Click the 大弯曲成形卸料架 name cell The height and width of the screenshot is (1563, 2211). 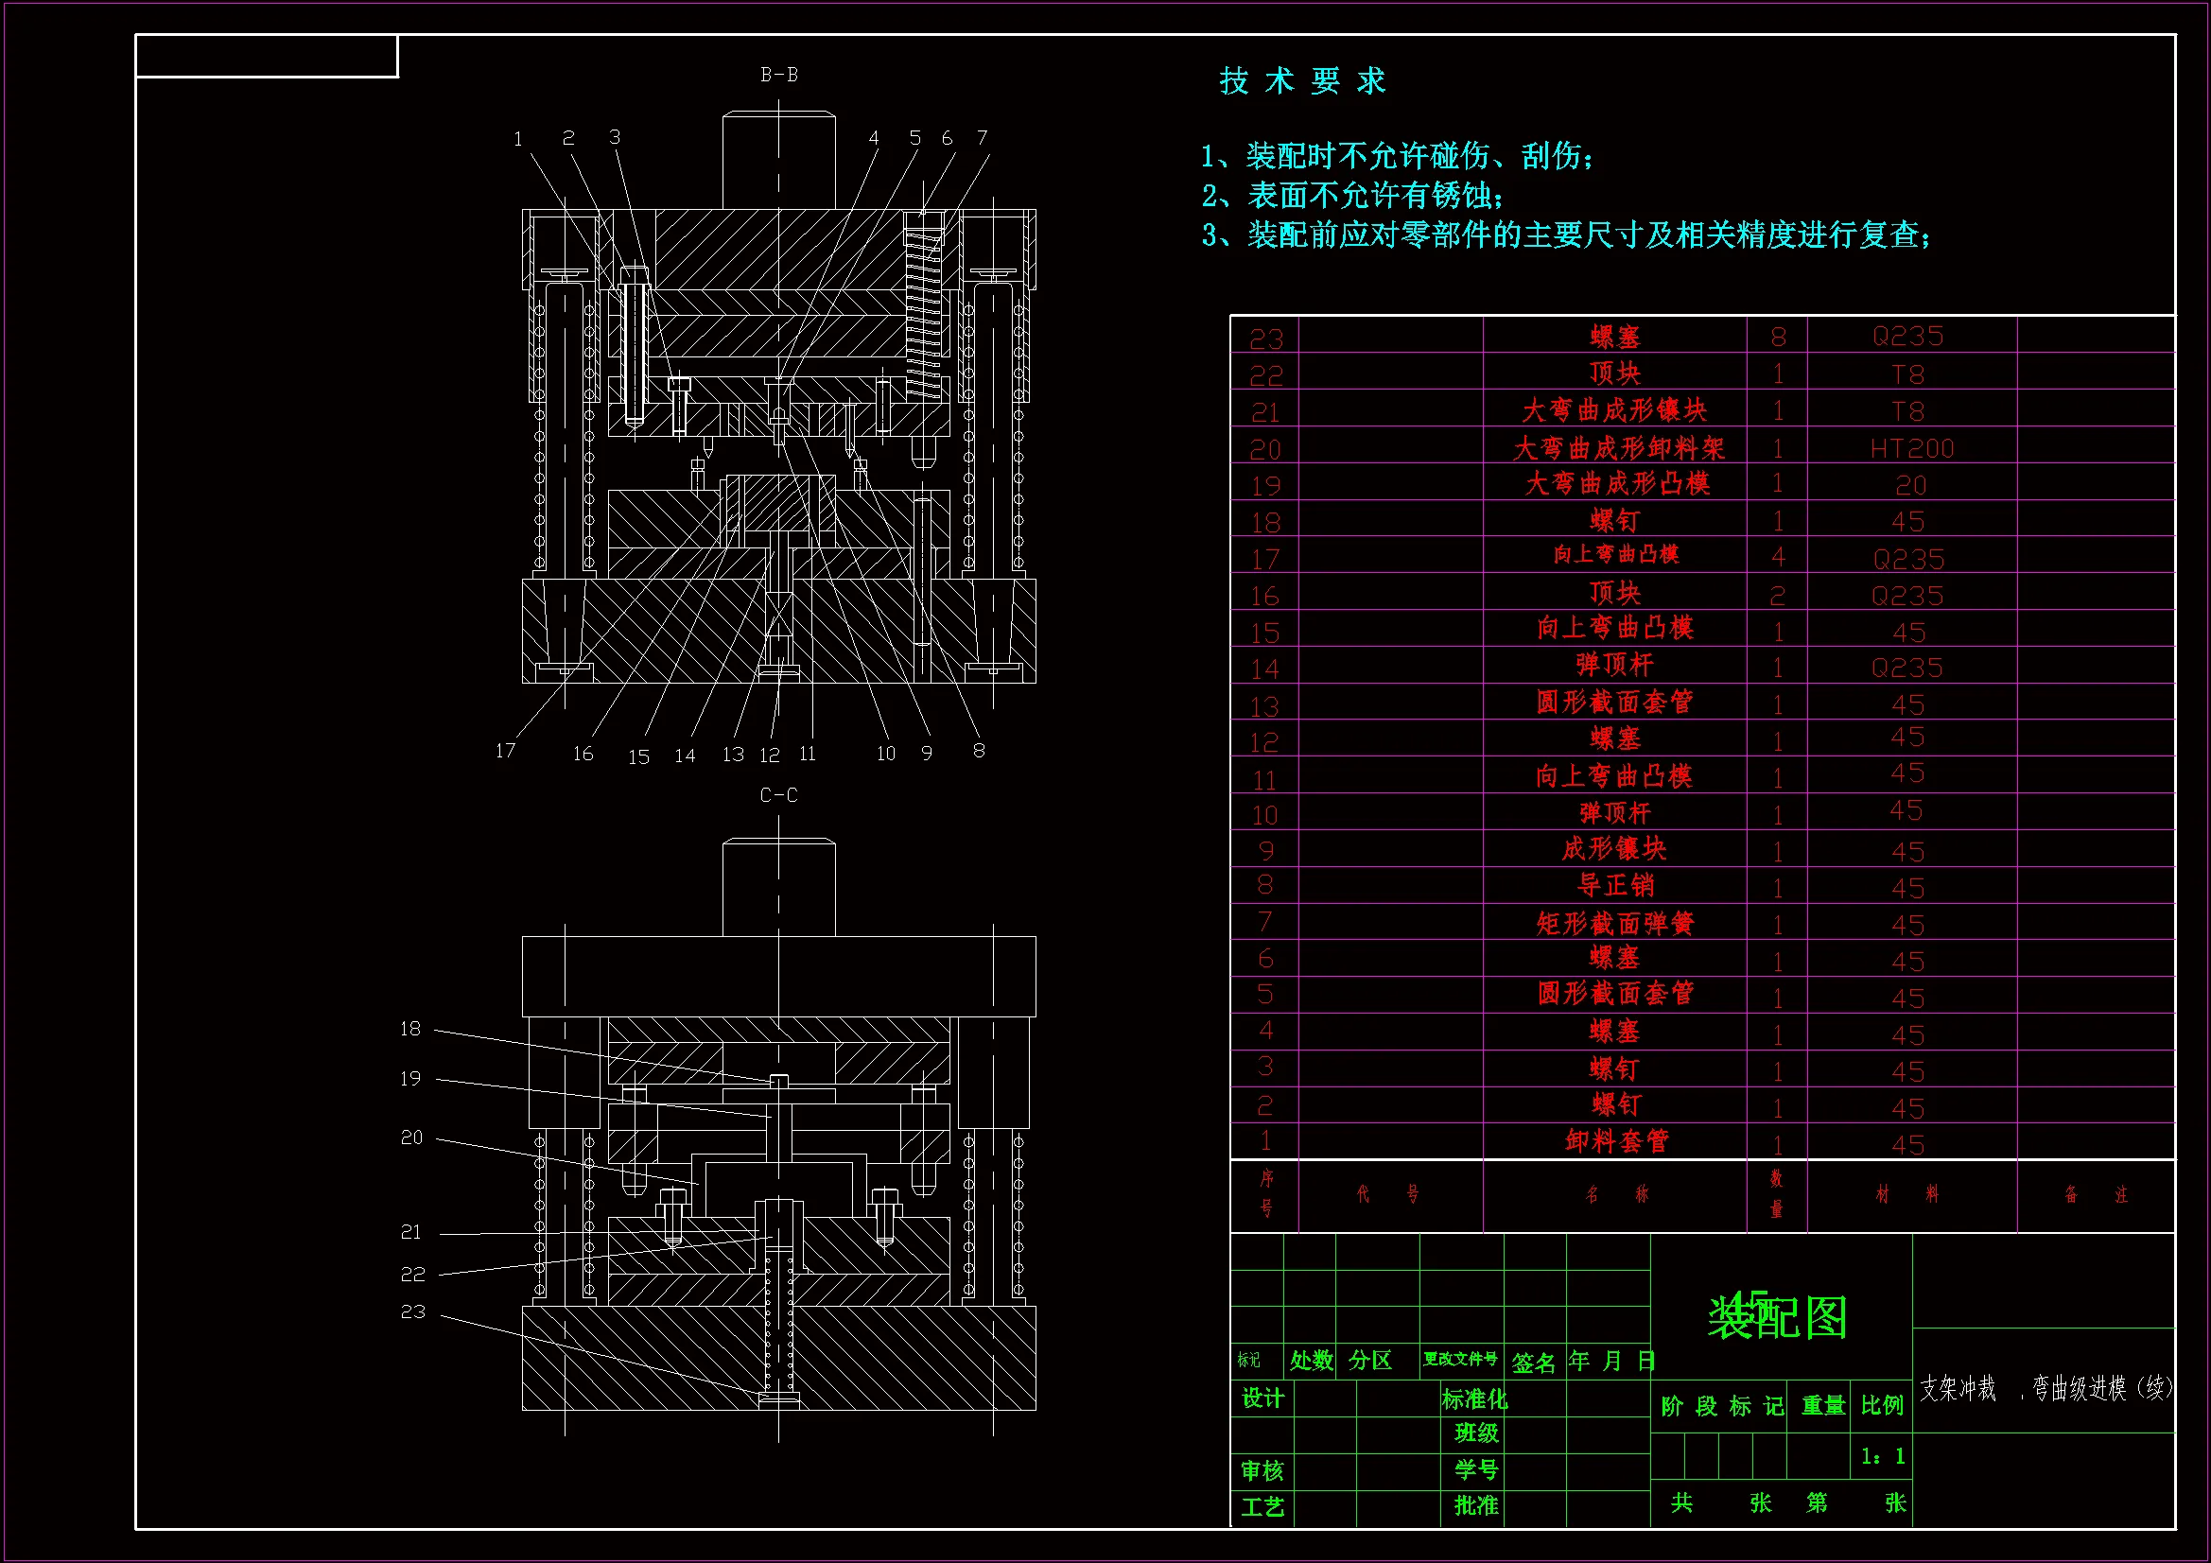1618,448
